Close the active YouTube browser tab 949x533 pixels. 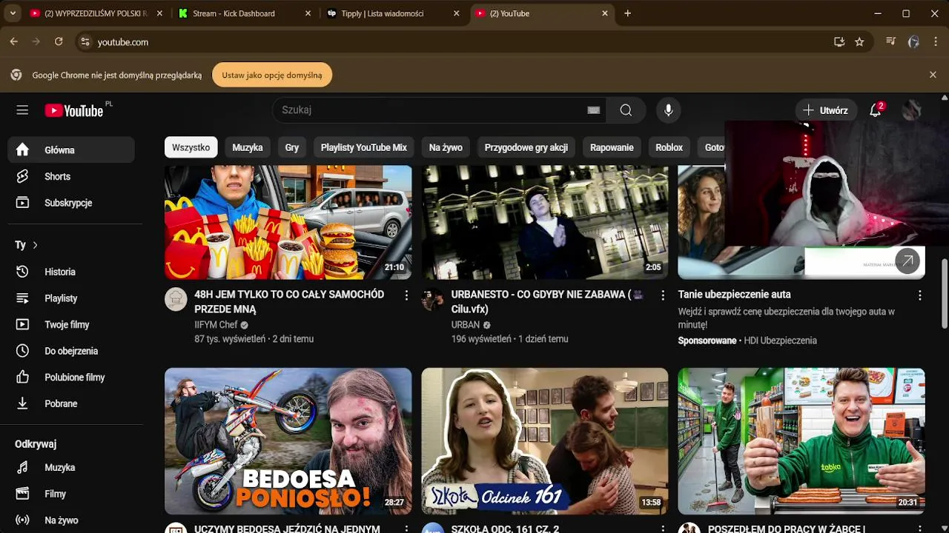point(605,13)
